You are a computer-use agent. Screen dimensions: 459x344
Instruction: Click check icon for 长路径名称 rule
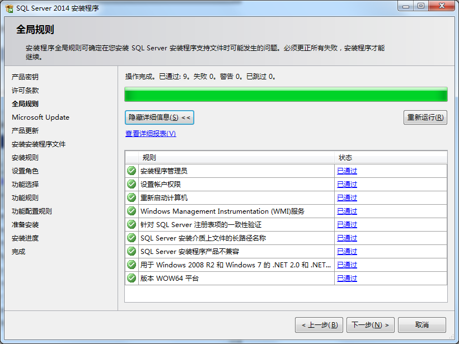(x=132, y=238)
